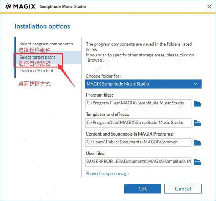Click the 'User files:' label
This screenshot has width=216, height=201.
point(95,153)
